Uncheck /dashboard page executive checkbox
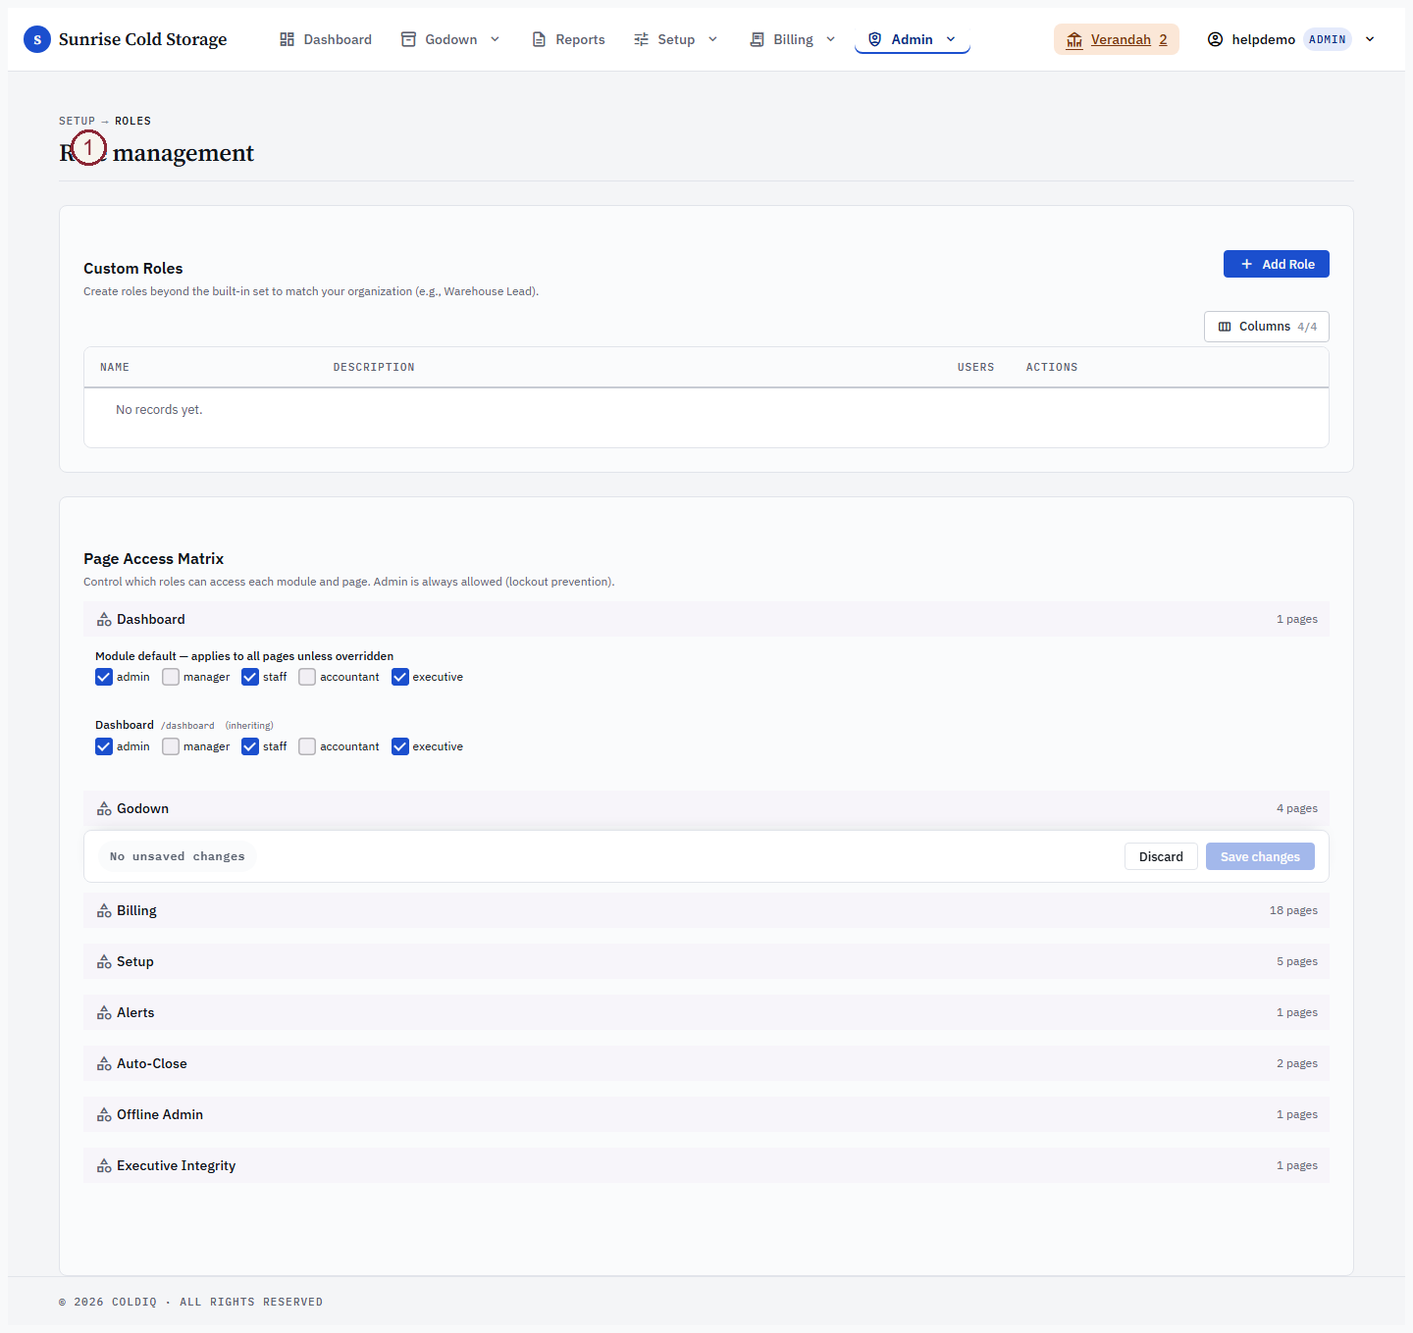Screen dimensions: 1413x1333 [400, 746]
